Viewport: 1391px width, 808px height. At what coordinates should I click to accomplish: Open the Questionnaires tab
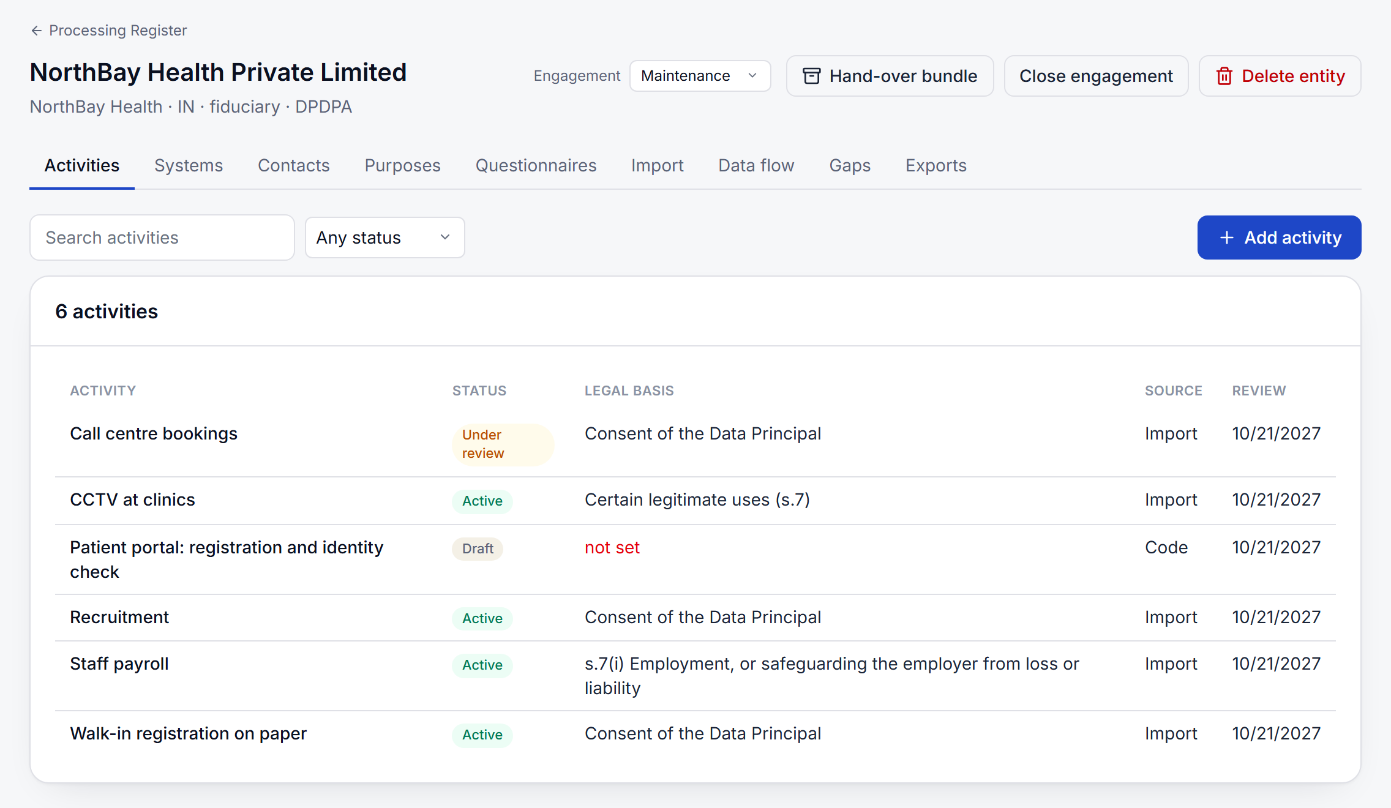[536, 165]
